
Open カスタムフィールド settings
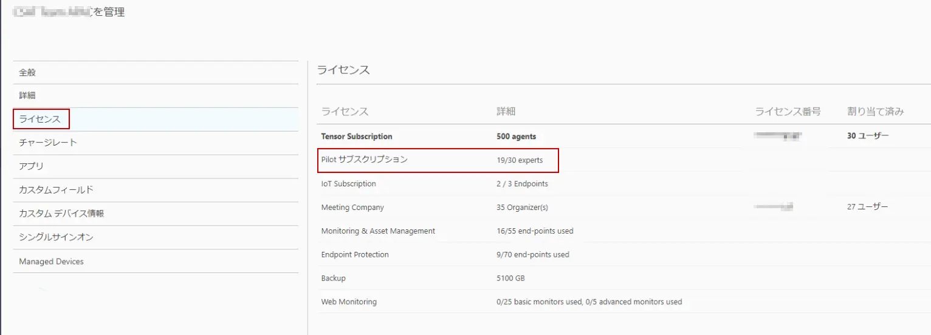[x=156, y=190]
